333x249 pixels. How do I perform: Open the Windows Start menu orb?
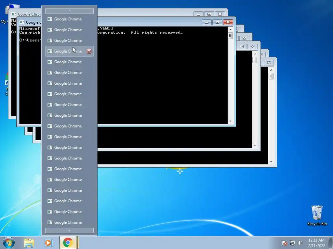tap(9, 243)
